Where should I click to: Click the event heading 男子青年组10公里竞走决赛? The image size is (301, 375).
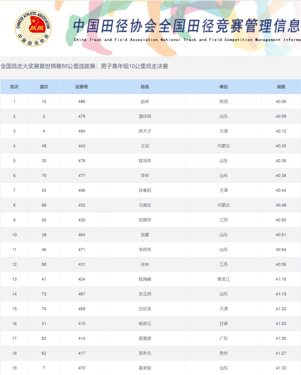[134, 66]
